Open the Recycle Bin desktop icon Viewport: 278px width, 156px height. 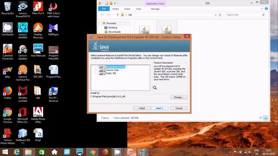pyautogui.click(x=7, y=8)
